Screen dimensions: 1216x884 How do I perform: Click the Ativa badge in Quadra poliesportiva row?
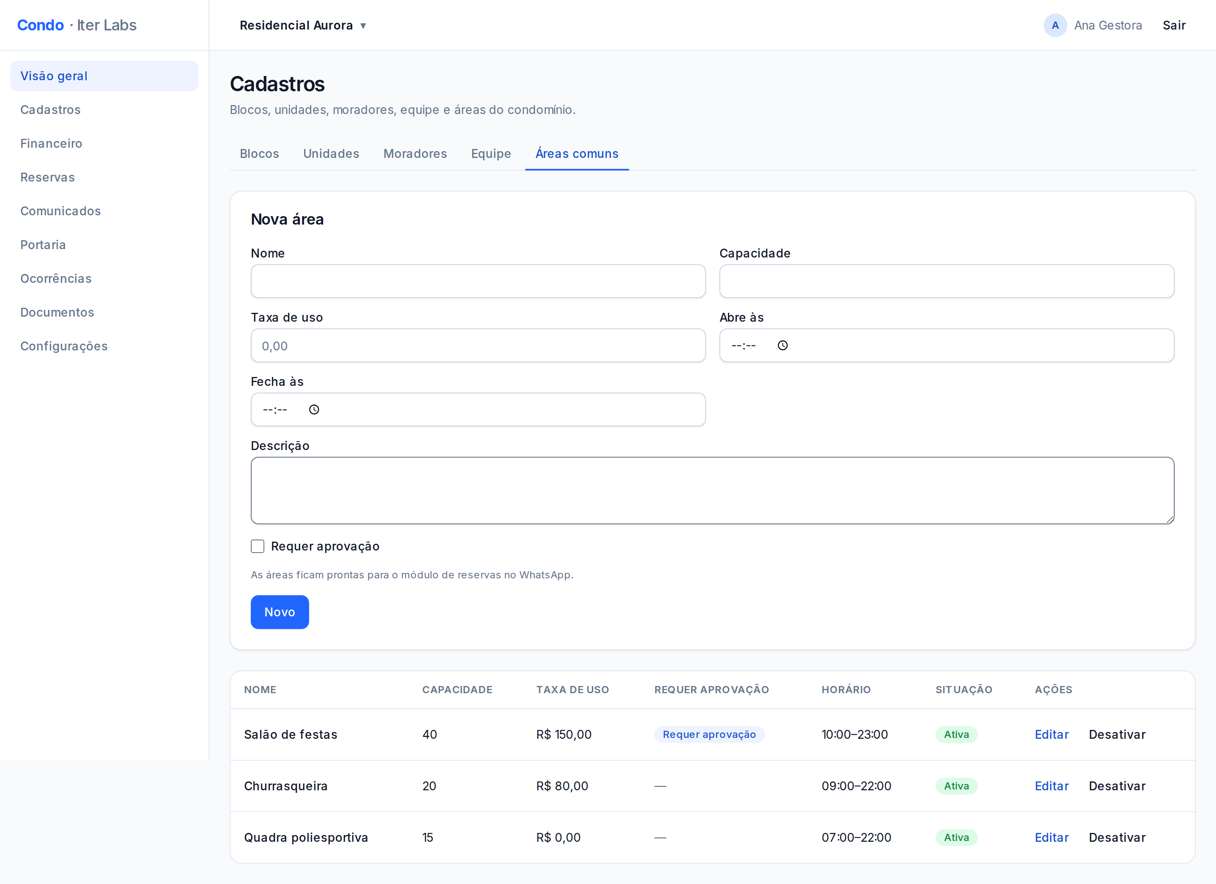[956, 838]
